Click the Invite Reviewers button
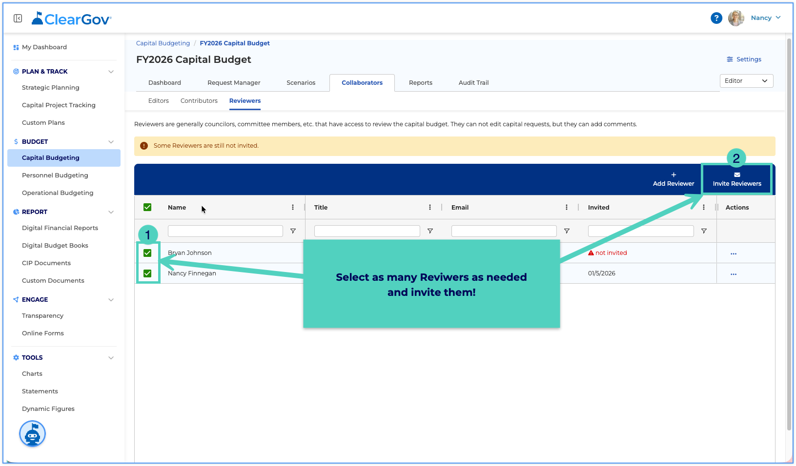 pos(737,179)
